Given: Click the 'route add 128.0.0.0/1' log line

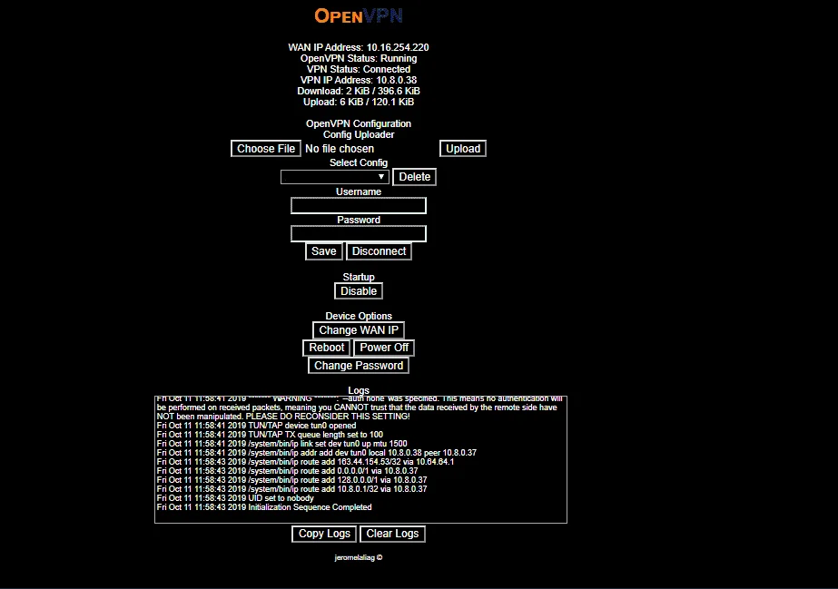Looking at the screenshot, I should [291, 480].
